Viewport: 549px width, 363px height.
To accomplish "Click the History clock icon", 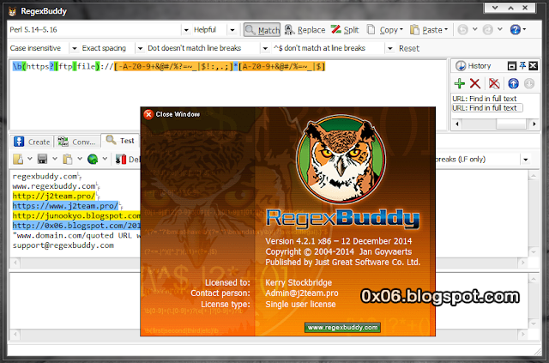I will pyautogui.click(x=460, y=65).
